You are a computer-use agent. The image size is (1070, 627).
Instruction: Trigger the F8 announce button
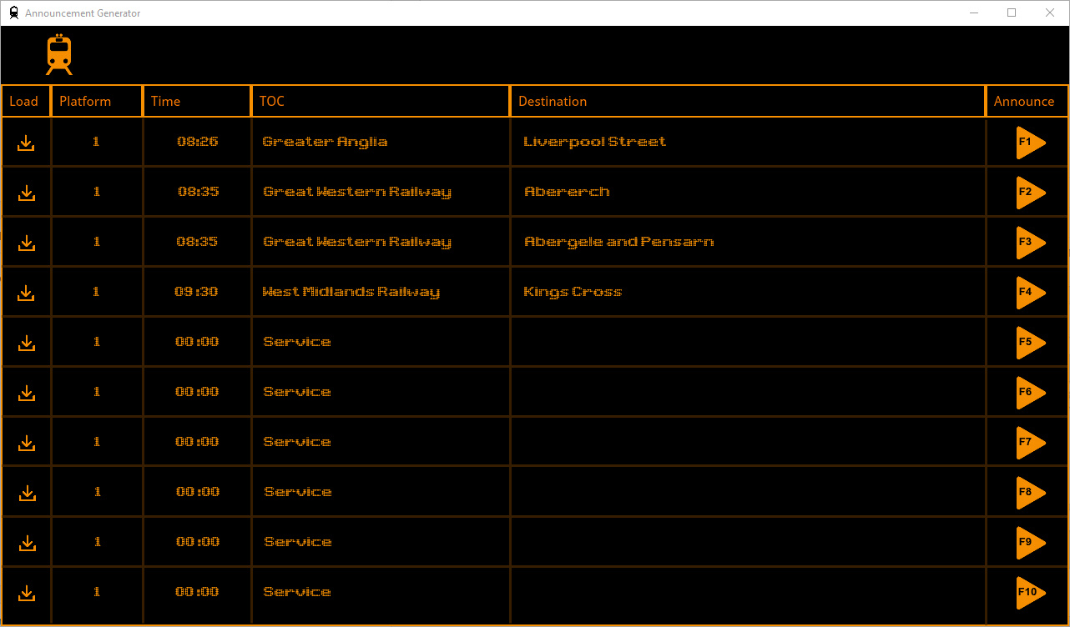(1031, 493)
